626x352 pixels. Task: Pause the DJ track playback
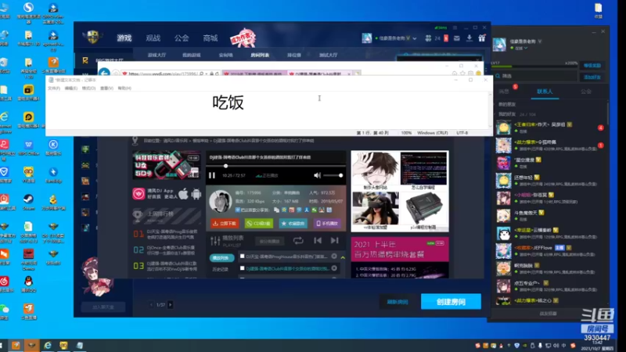(x=212, y=175)
